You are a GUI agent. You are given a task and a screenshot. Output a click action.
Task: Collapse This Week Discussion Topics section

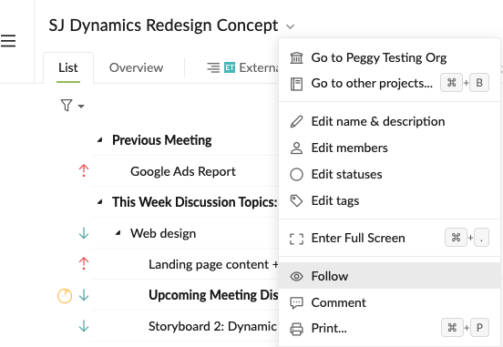point(100,202)
